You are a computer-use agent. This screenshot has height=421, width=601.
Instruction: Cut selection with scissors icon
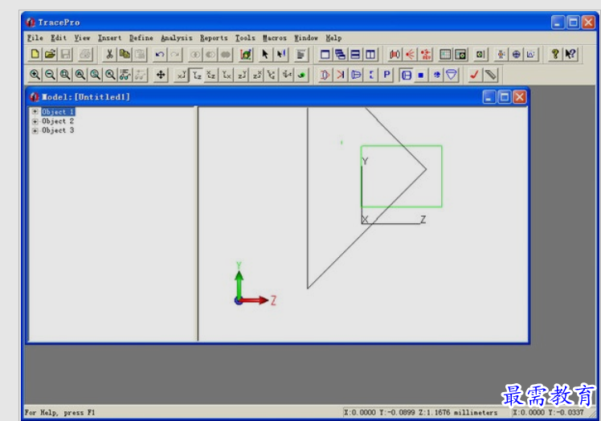coord(109,55)
